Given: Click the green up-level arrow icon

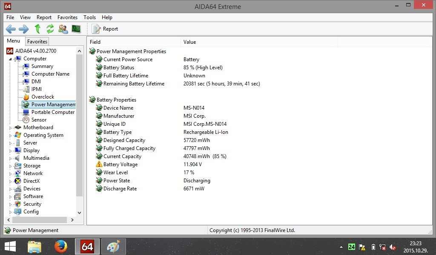Looking at the screenshot, I should (x=37, y=29).
